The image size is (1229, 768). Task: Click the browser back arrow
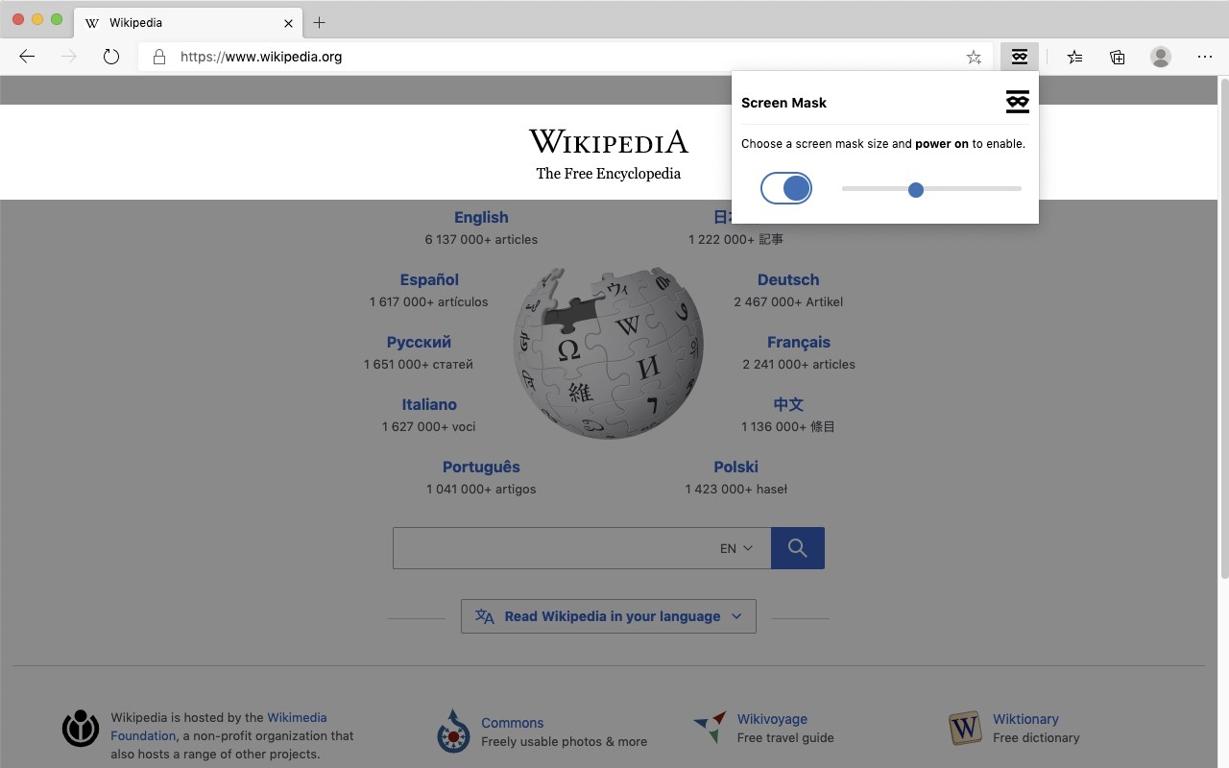(27, 57)
